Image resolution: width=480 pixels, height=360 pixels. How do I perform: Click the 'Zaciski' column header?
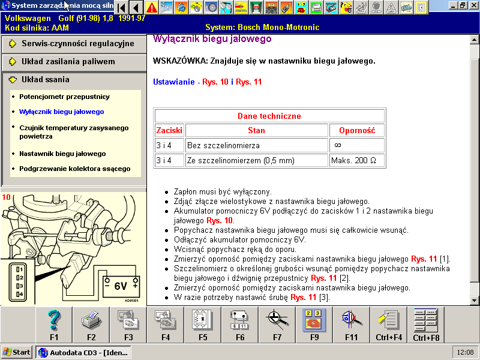[x=169, y=131]
